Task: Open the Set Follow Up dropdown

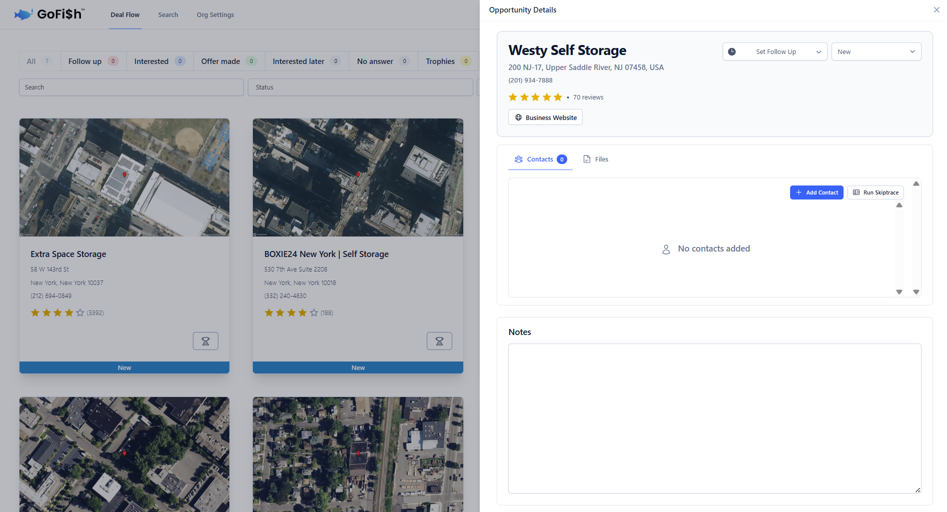Action: point(775,51)
